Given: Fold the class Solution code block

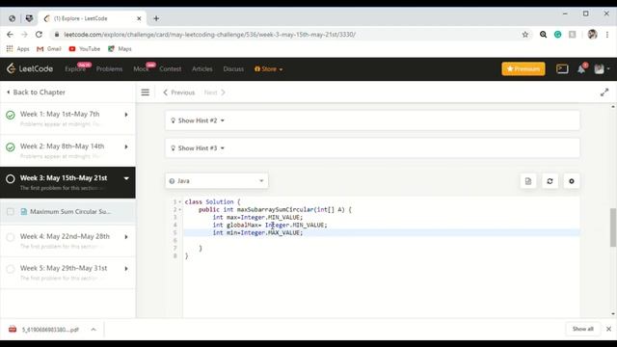Looking at the screenshot, I should 180,201.
